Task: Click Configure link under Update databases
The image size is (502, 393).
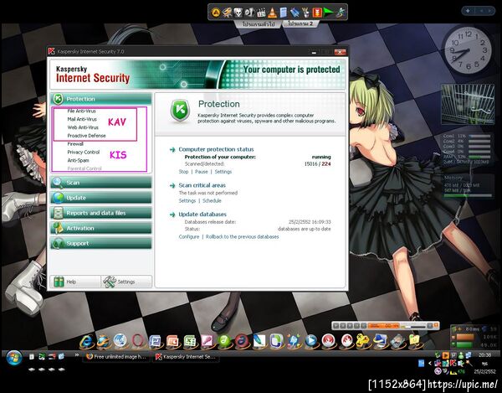Action: (189, 237)
